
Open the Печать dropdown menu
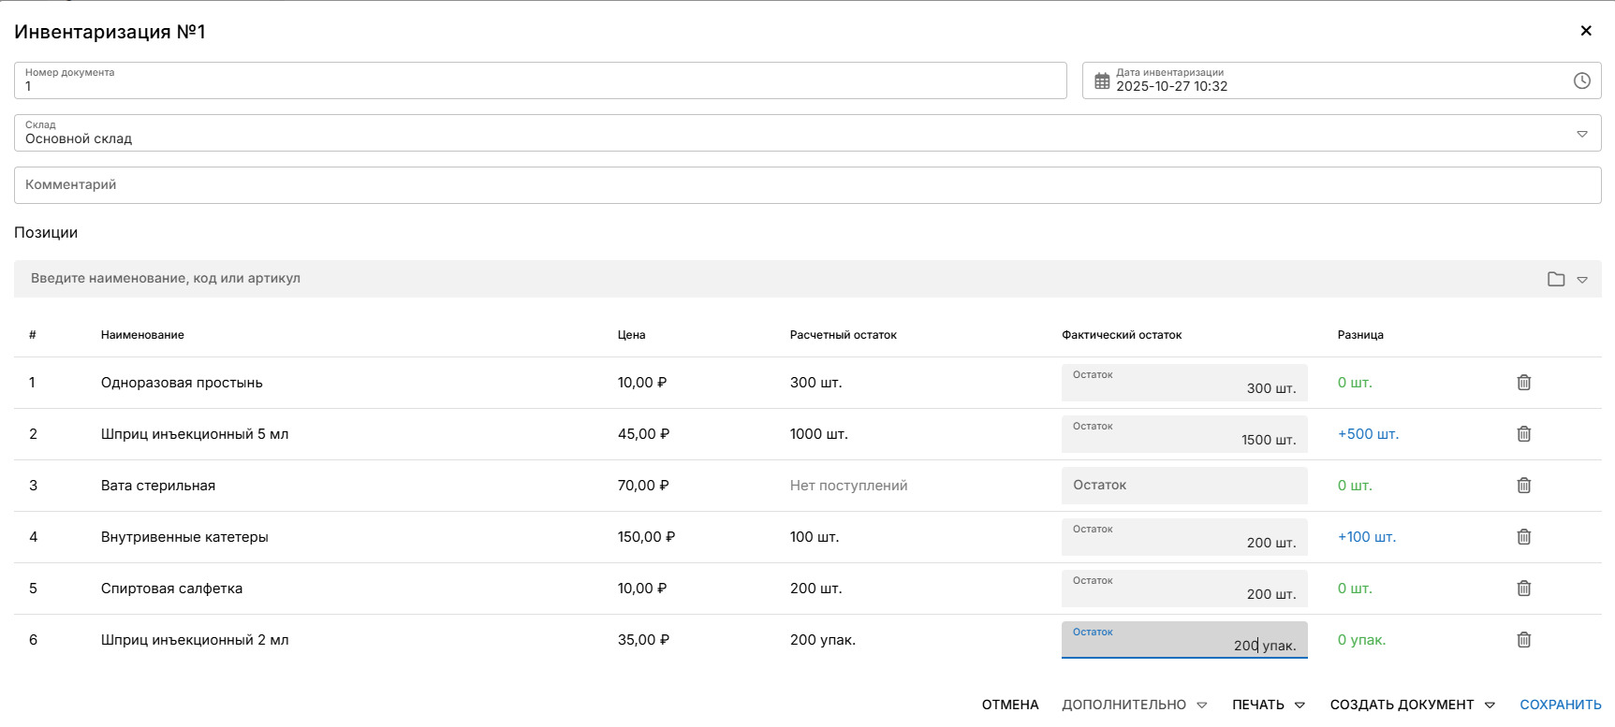(x=1268, y=705)
